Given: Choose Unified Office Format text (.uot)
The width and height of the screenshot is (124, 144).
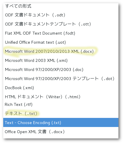Looking at the screenshot, I should point(61,42).
